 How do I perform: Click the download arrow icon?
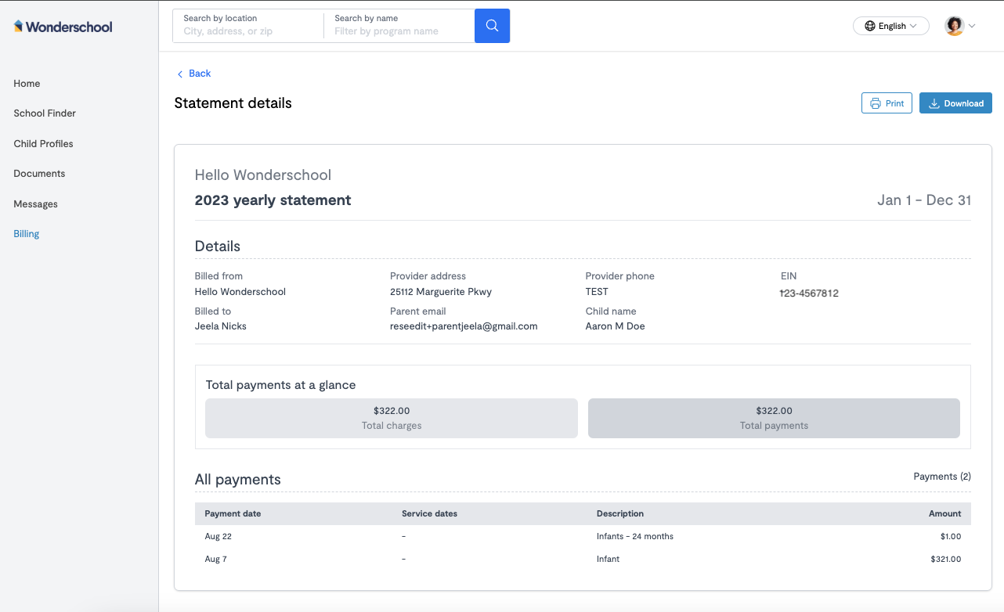pos(934,103)
